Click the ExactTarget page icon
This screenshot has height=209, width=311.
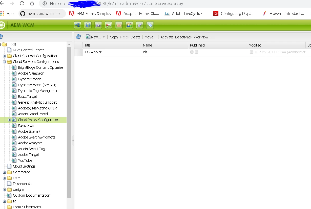[14, 97]
